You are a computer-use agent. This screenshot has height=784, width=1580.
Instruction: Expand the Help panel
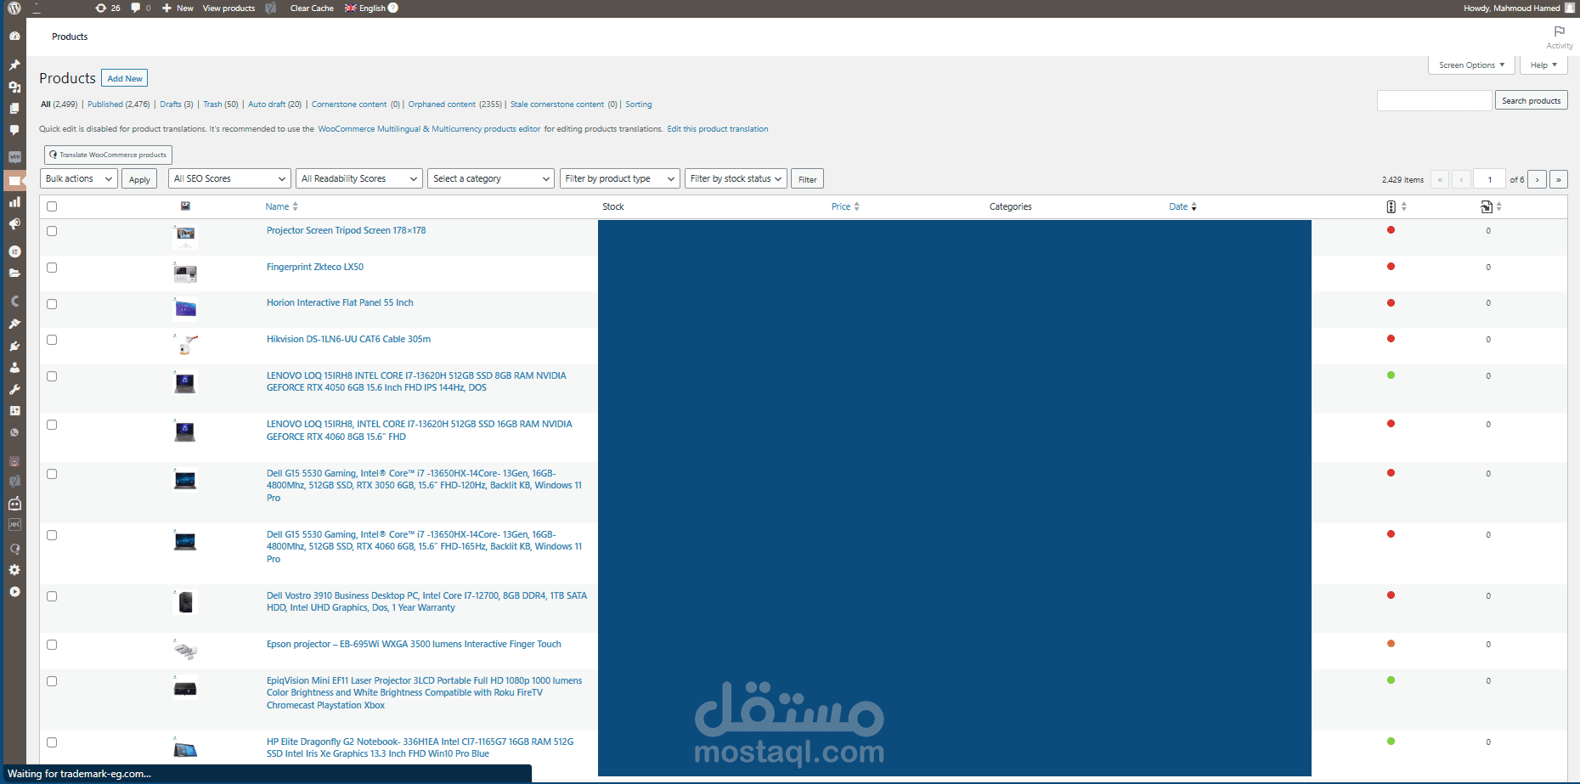click(x=1543, y=65)
